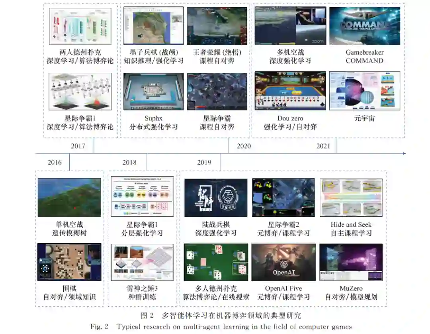Click the timeline arrowhead at right end

[404, 153]
